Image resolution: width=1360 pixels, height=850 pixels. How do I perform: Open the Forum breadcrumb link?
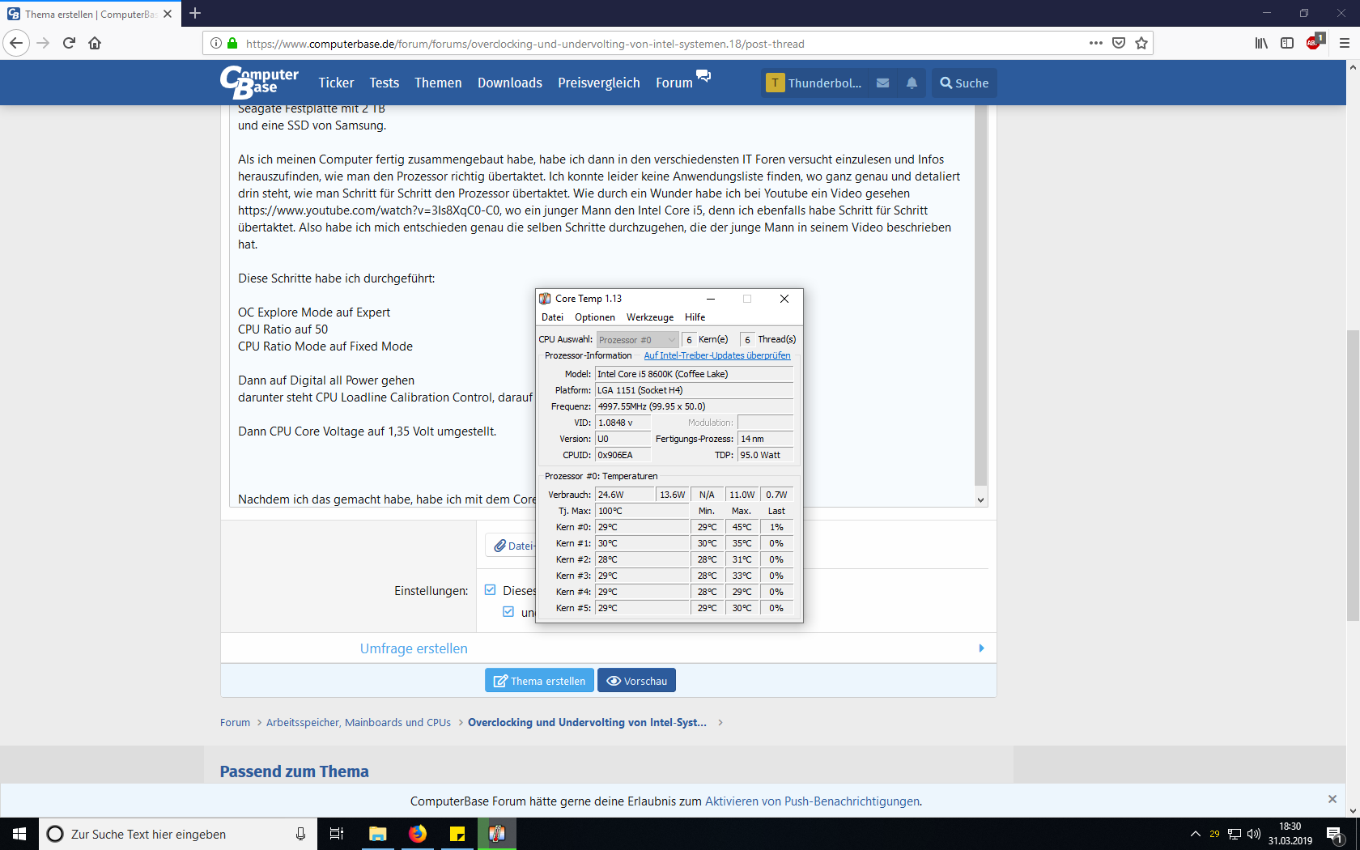point(235,722)
